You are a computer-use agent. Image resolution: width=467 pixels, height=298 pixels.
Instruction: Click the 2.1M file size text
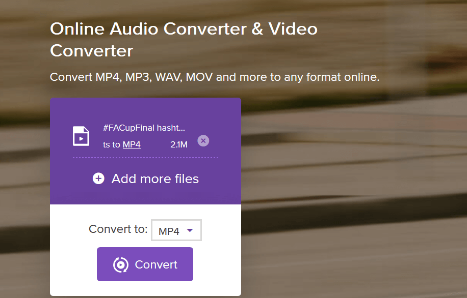click(178, 144)
